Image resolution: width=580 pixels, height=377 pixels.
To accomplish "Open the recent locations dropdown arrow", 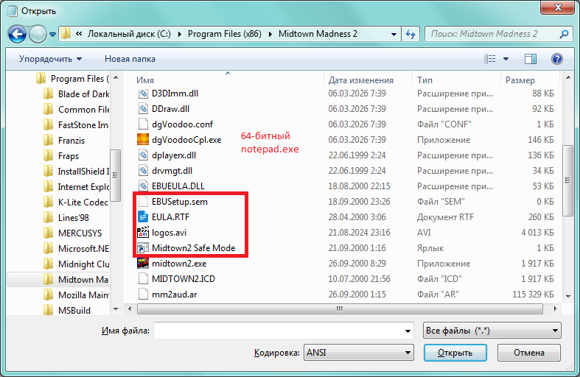I will (x=52, y=35).
